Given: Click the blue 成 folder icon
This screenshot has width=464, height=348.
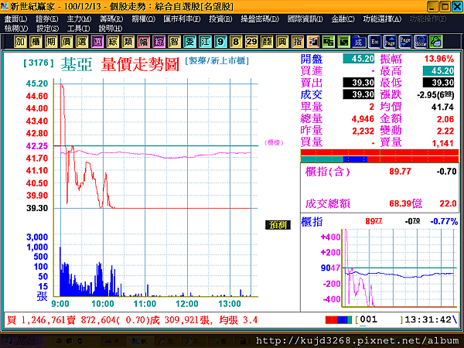Looking at the screenshot, I should tap(359, 42).
